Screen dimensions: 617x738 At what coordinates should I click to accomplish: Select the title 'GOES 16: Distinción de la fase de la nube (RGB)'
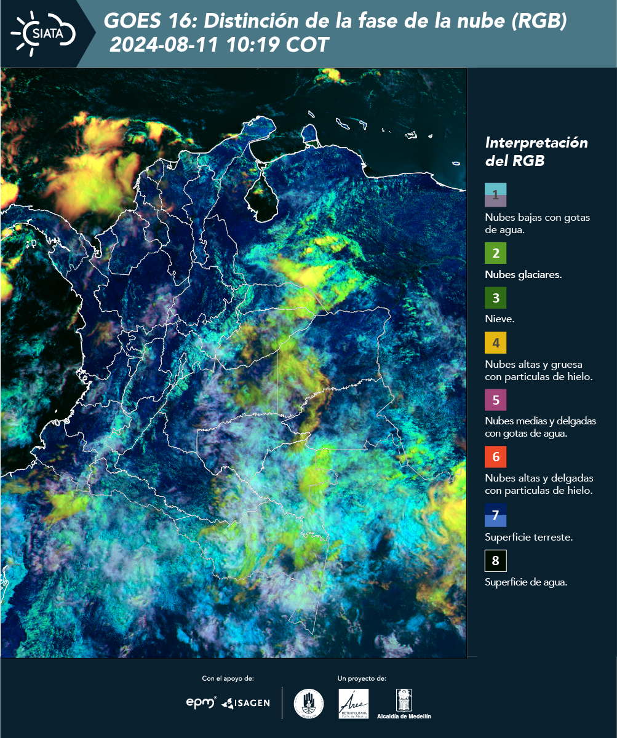pyautogui.click(x=335, y=22)
